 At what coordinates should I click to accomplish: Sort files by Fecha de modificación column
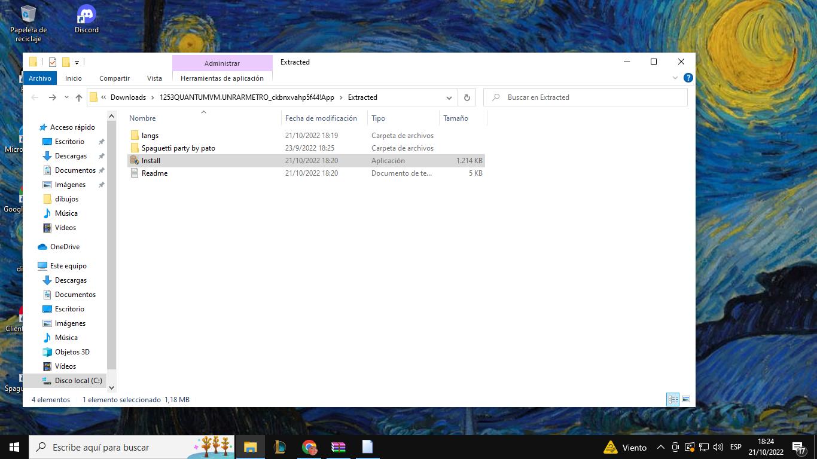[321, 118]
